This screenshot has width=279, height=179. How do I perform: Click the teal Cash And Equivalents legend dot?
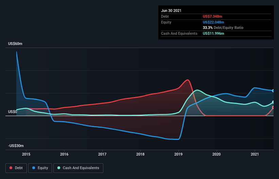coord(59,168)
